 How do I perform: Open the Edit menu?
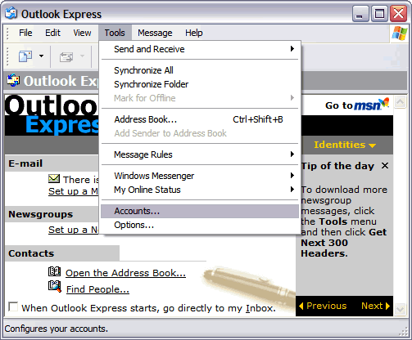[x=52, y=33]
